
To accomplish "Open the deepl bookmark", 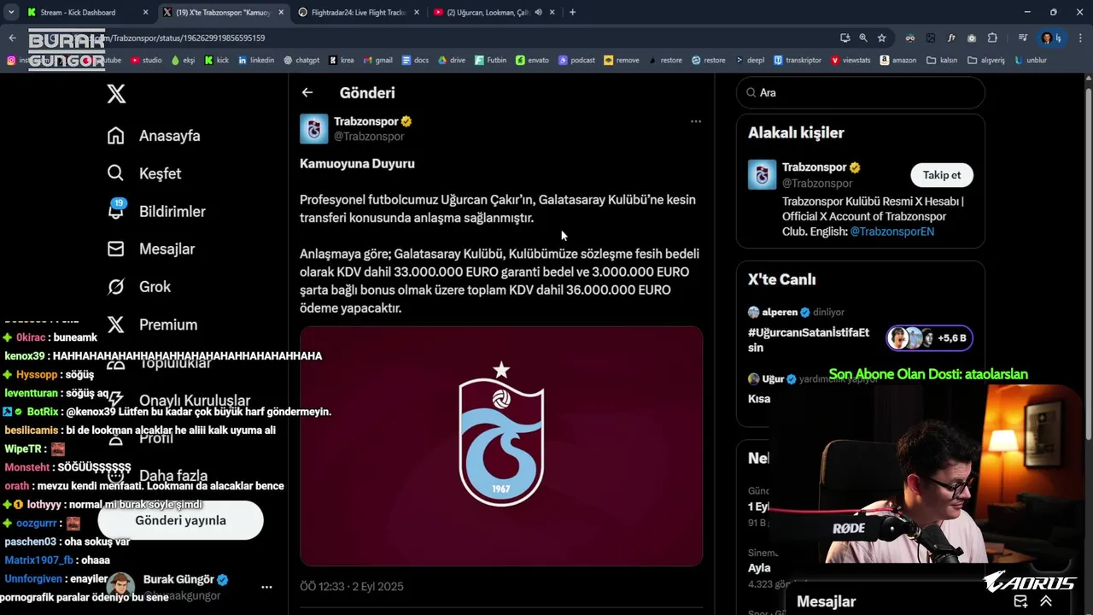I will click(750, 61).
